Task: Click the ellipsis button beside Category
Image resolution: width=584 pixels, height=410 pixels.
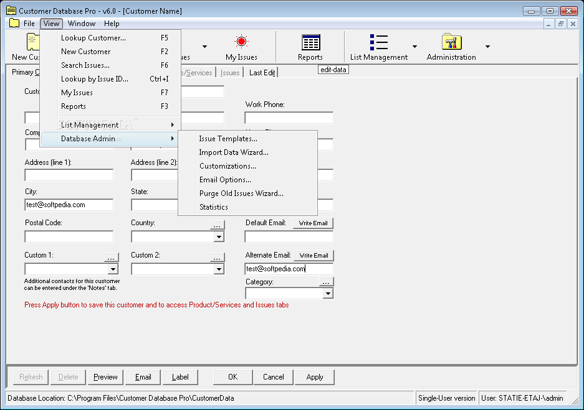Action: click(x=326, y=282)
